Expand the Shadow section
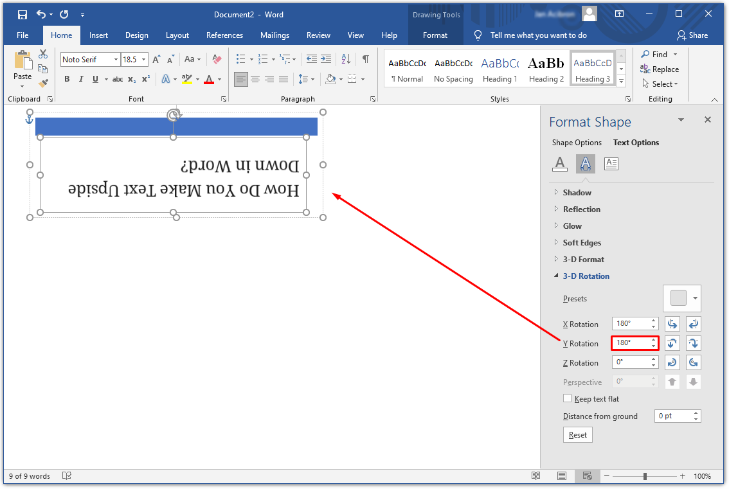This screenshot has height=489, width=729. tap(577, 192)
